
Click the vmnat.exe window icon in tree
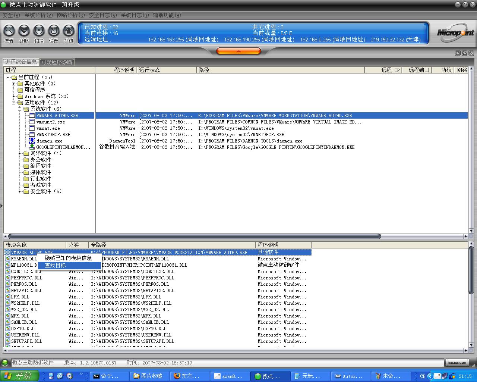32,128
